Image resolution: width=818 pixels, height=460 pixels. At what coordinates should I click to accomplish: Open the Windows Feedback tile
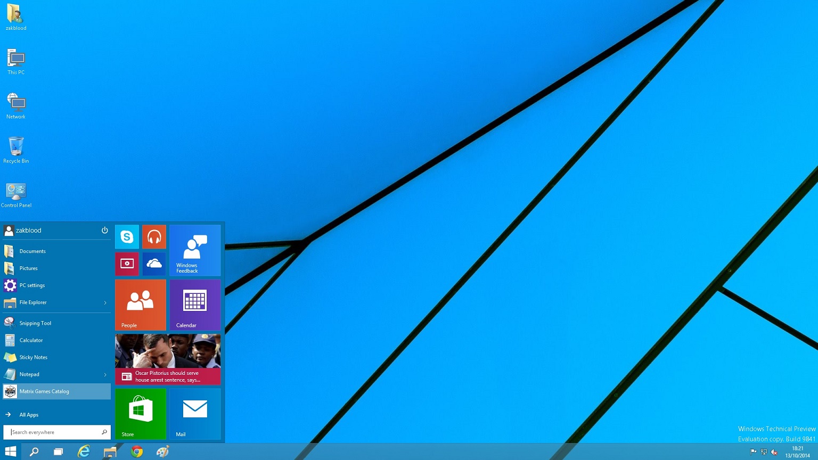click(195, 250)
